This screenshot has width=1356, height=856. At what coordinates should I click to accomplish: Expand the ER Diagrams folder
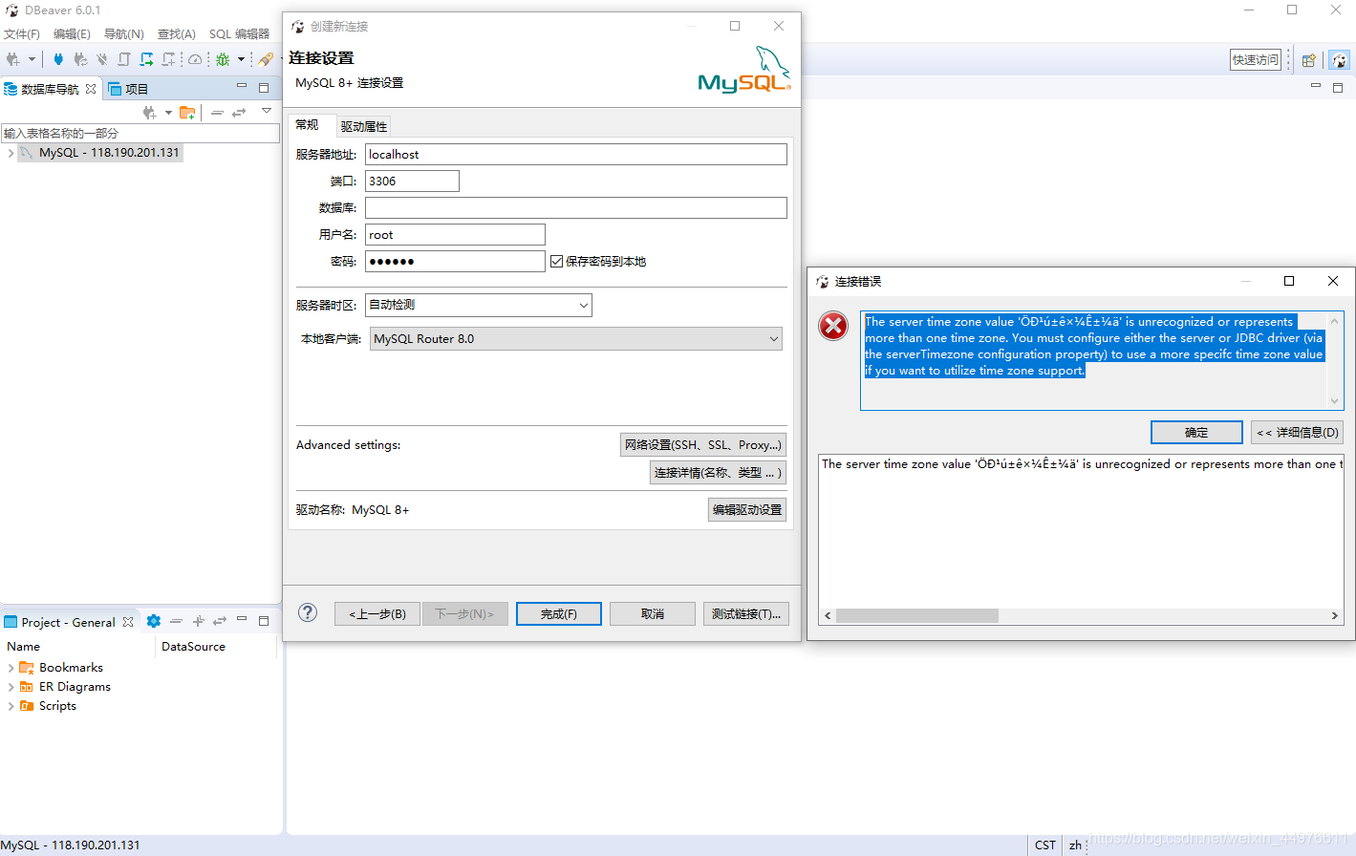(x=11, y=687)
